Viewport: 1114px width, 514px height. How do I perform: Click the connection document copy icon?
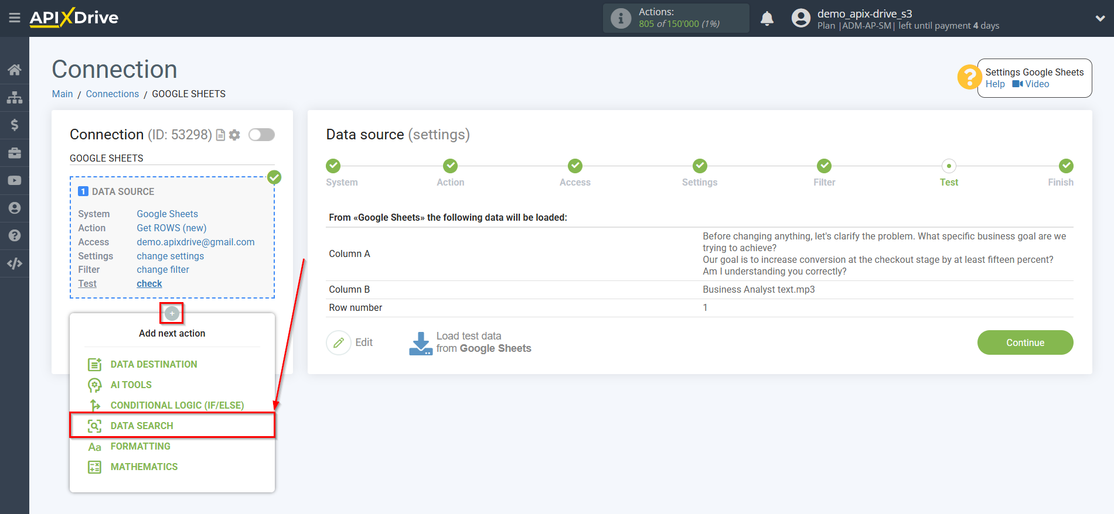pos(220,135)
